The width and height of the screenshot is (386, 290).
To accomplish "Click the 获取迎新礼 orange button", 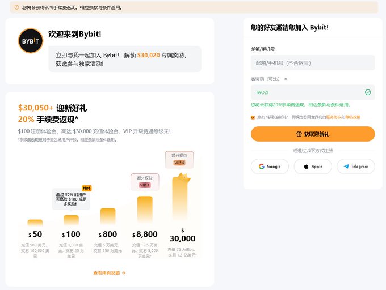I will click(313, 134).
